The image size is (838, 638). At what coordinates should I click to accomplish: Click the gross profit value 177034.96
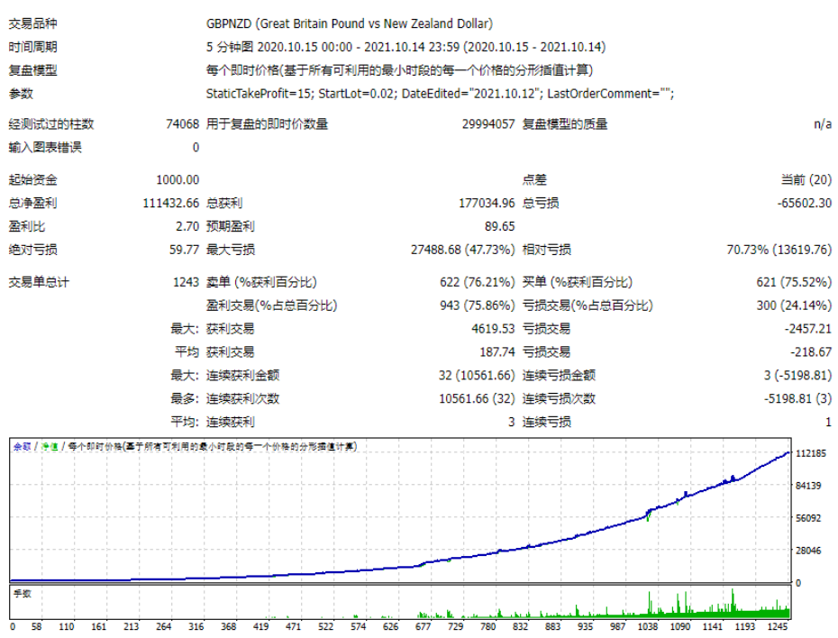click(x=487, y=203)
